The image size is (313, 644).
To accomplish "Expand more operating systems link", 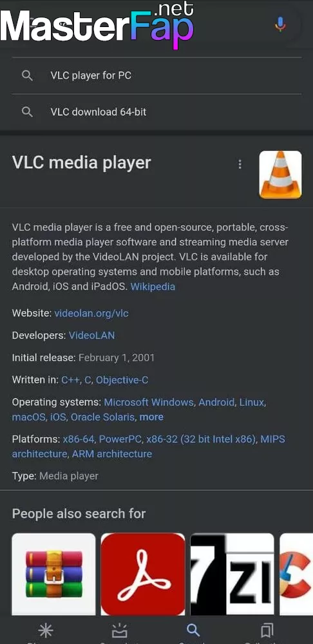I will 151,417.
